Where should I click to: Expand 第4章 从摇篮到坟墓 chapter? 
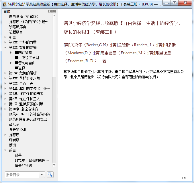pos(5,78)
